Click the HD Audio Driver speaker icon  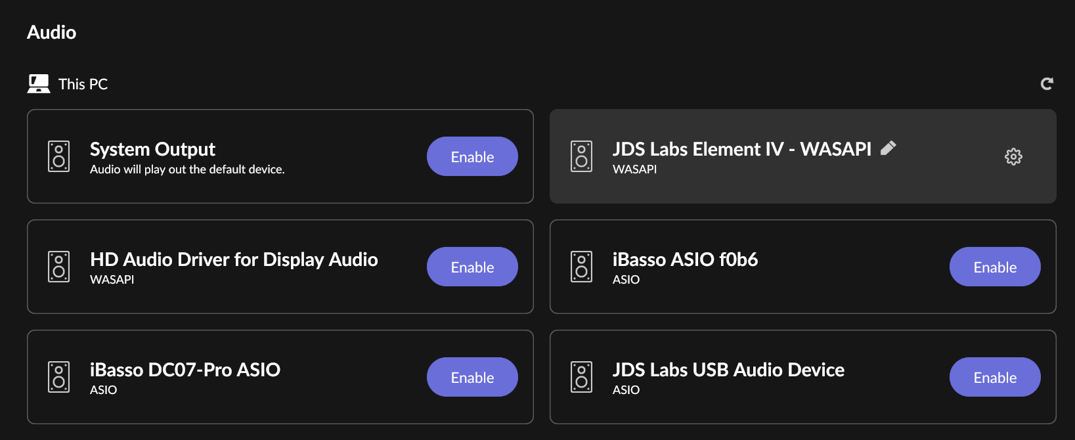pyautogui.click(x=59, y=267)
